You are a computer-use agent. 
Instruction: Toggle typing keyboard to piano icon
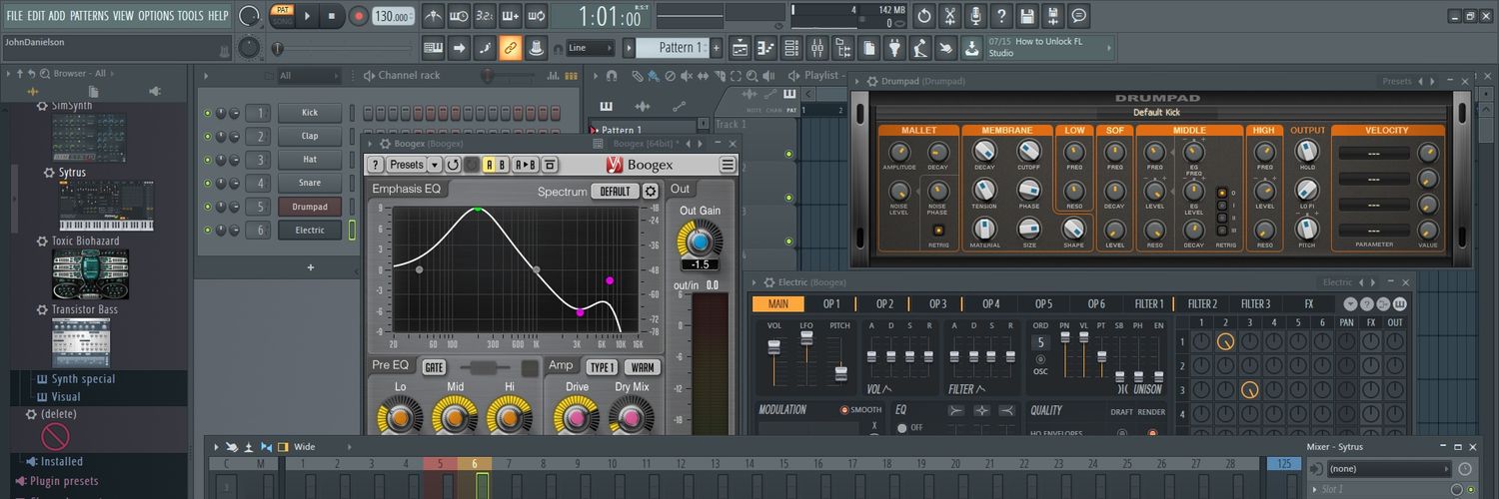point(434,47)
